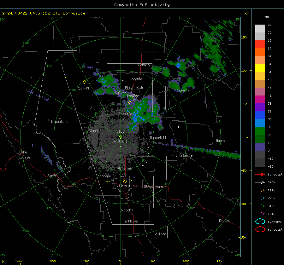The height and width of the screenshot is (265, 284).
Task: Click the Ponoka city label
Action: [x=144, y=65]
